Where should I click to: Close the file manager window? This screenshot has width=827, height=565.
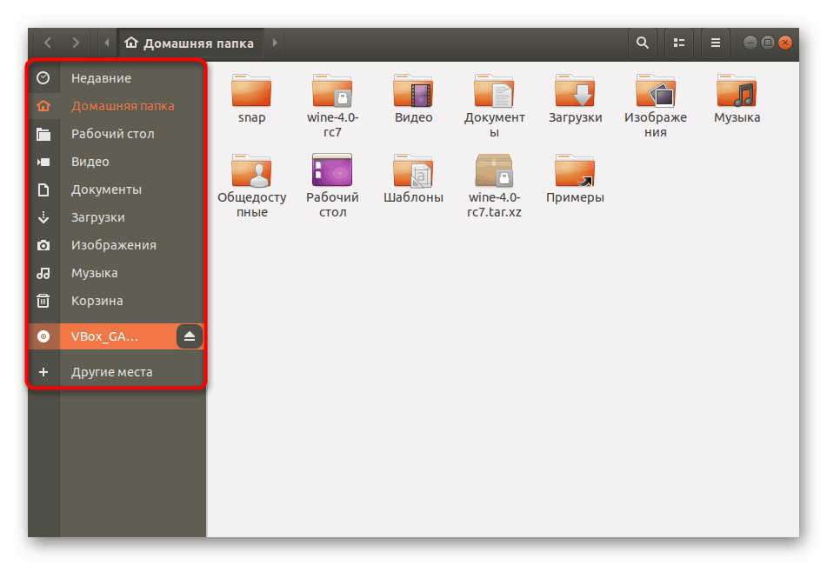tap(785, 43)
